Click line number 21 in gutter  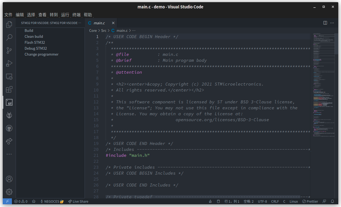[x=96, y=155]
